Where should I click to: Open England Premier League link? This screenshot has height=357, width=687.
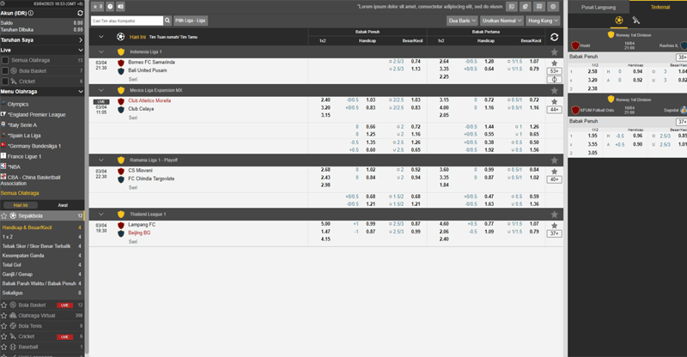(36, 114)
